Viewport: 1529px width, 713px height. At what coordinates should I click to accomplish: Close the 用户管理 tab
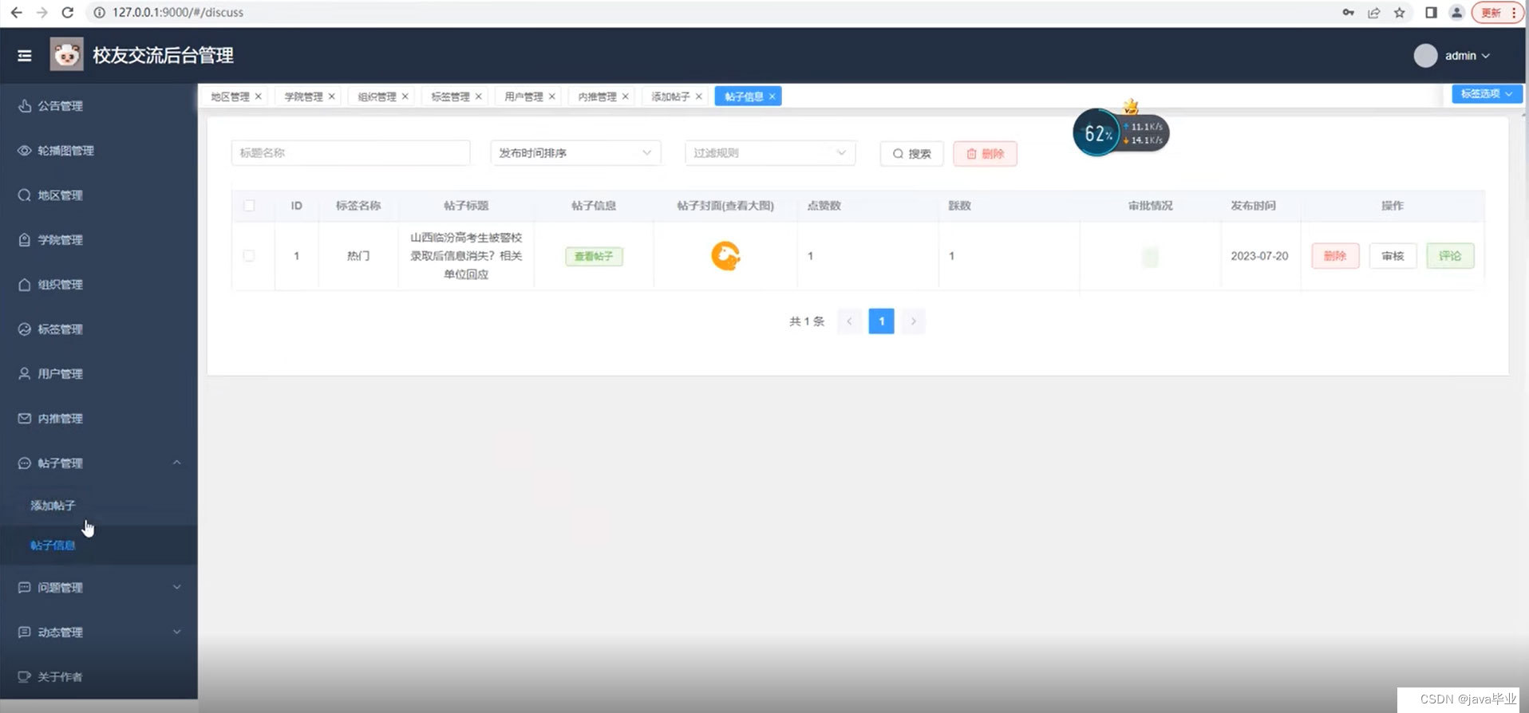click(551, 97)
